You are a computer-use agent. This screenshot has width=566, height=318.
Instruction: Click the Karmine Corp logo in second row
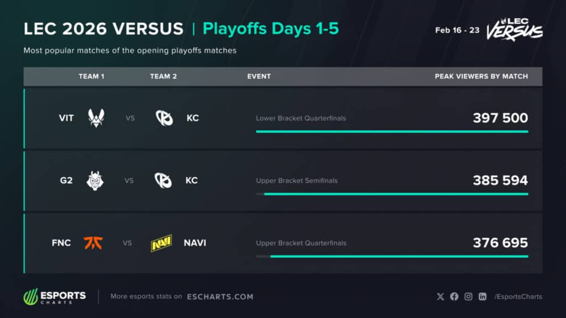[163, 181]
